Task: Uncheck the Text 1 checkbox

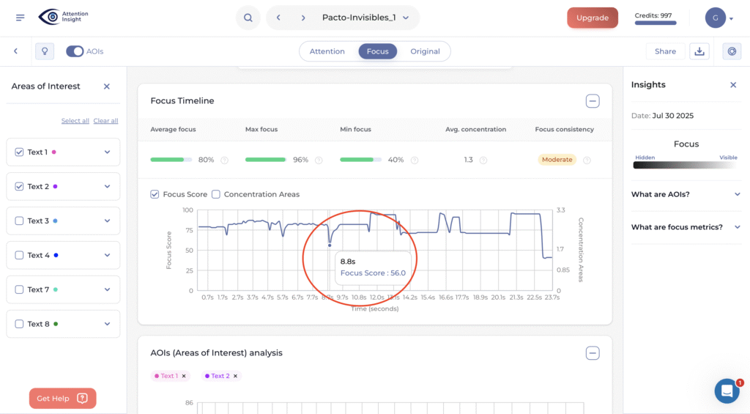Action: coord(19,152)
